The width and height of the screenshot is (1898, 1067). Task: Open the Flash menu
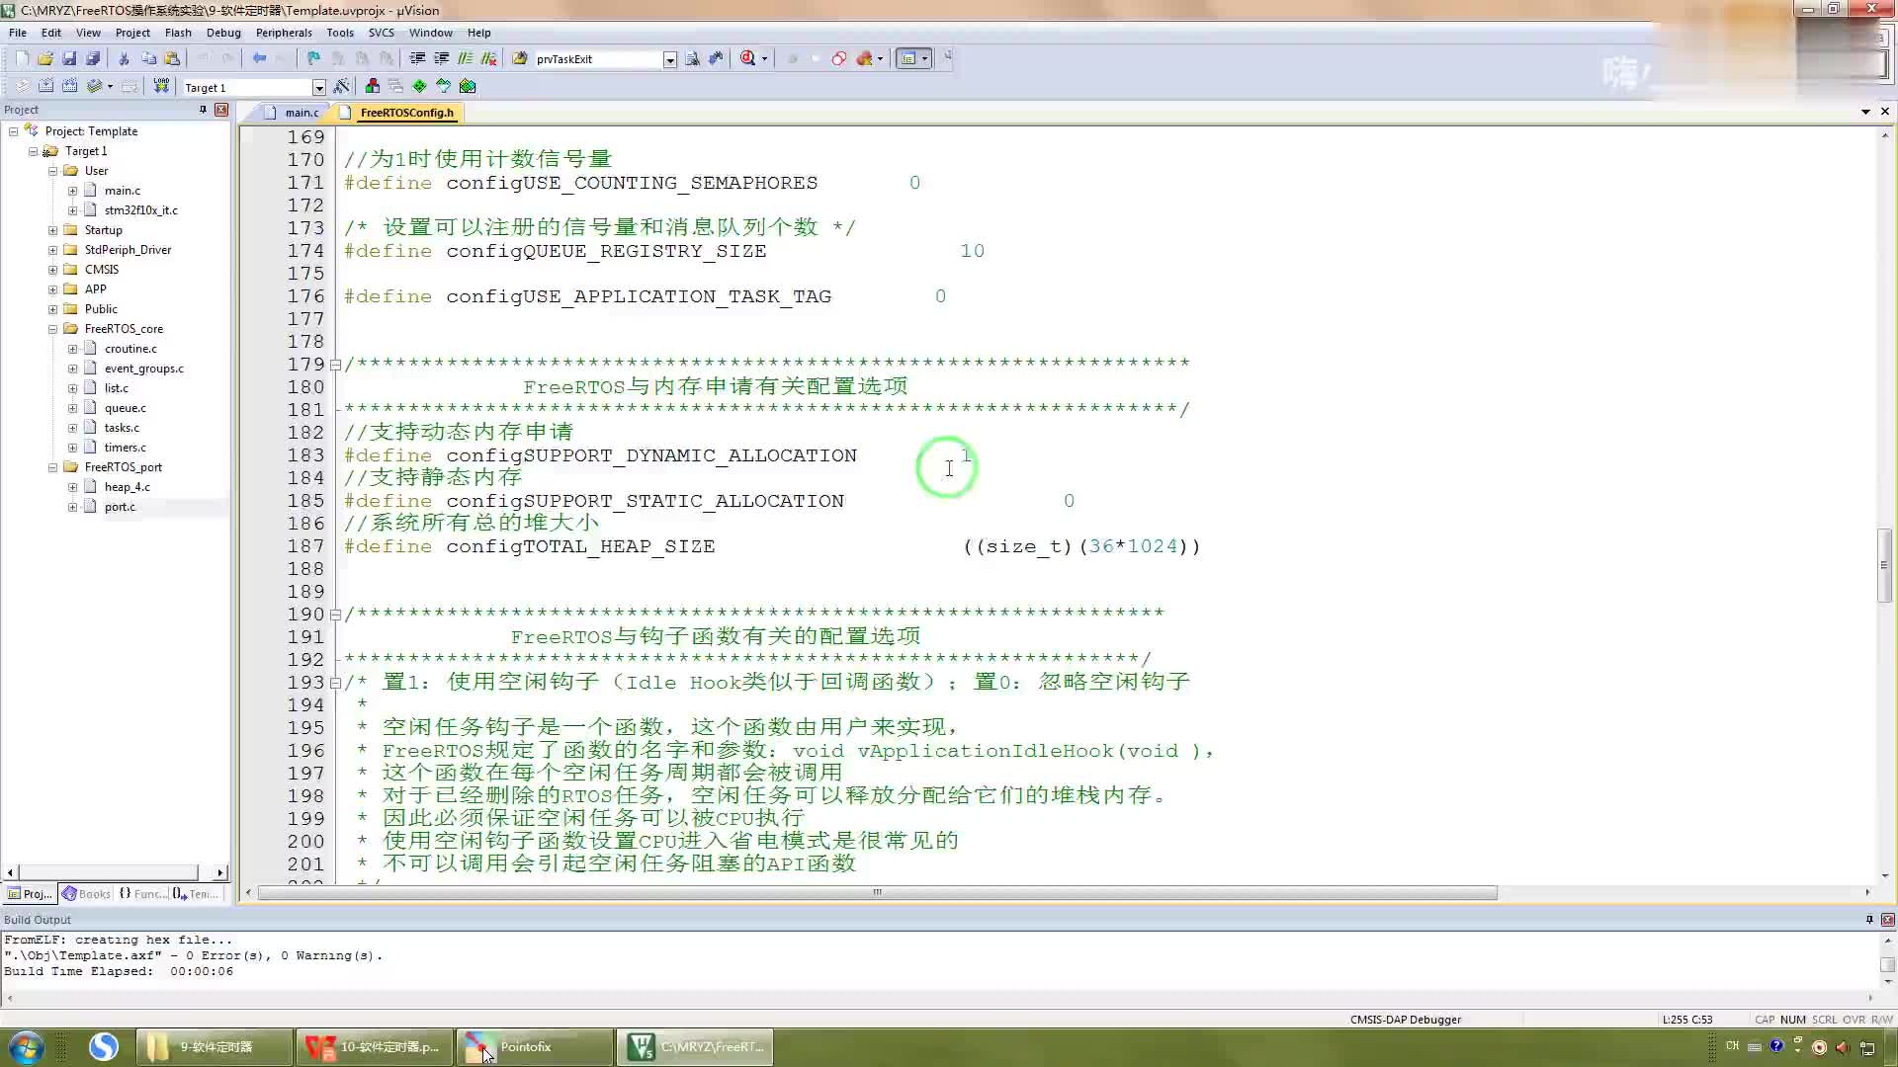click(x=178, y=32)
